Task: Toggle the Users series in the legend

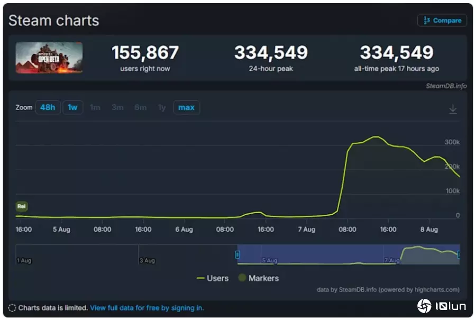Action: click(x=213, y=278)
